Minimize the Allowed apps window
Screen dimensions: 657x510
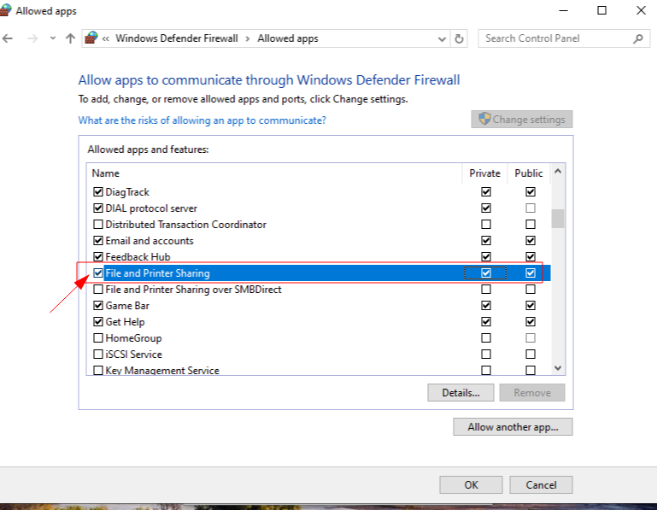[564, 10]
